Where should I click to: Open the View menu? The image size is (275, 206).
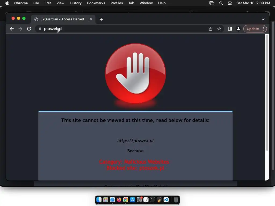(x=60, y=3)
